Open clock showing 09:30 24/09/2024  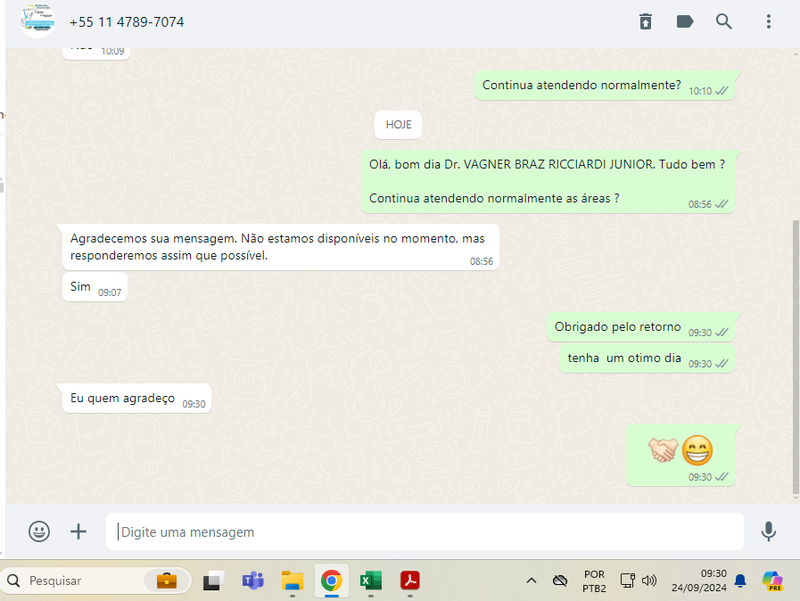click(x=699, y=580)
